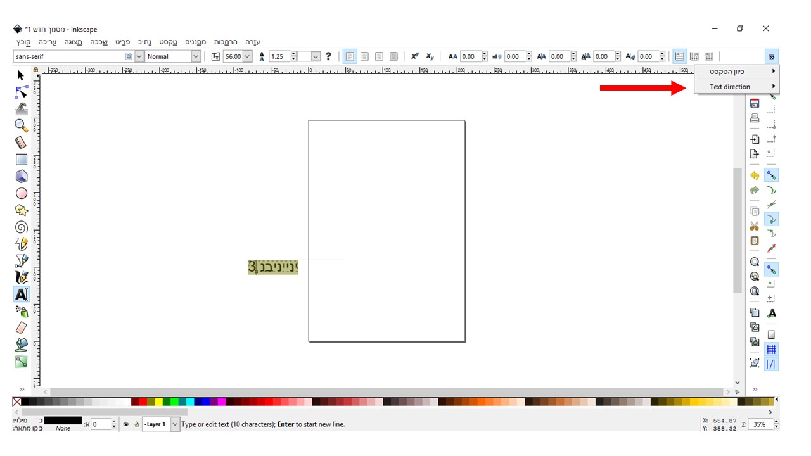This screenshot has height=456, width=811.
Task: Pick the Star and polygon tool
Action: (x=22, y=210)
